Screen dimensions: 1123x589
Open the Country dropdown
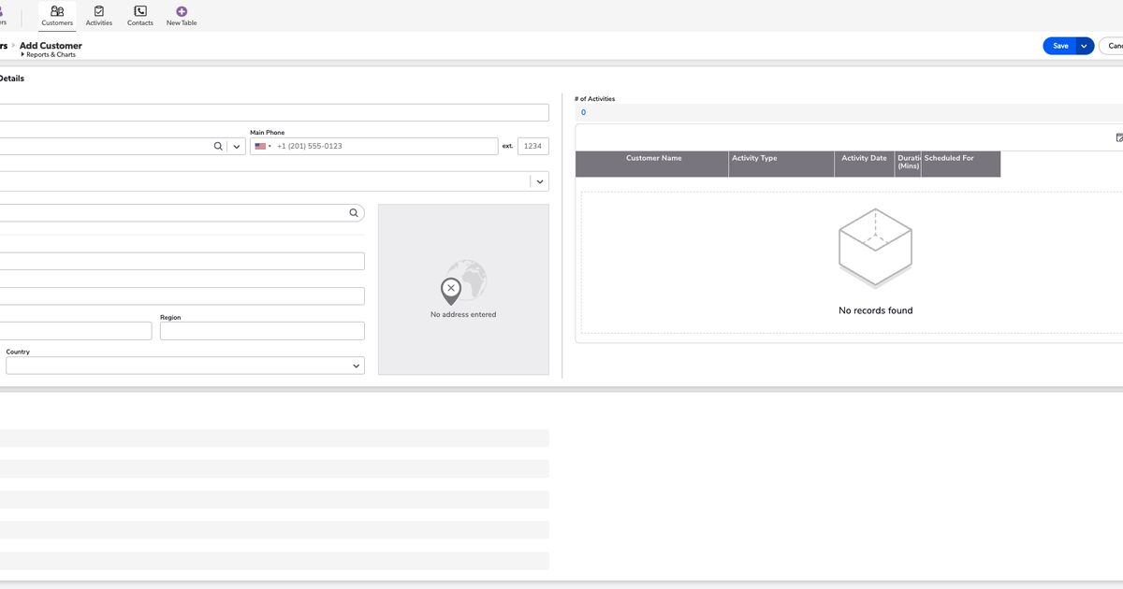click(185, 366)
